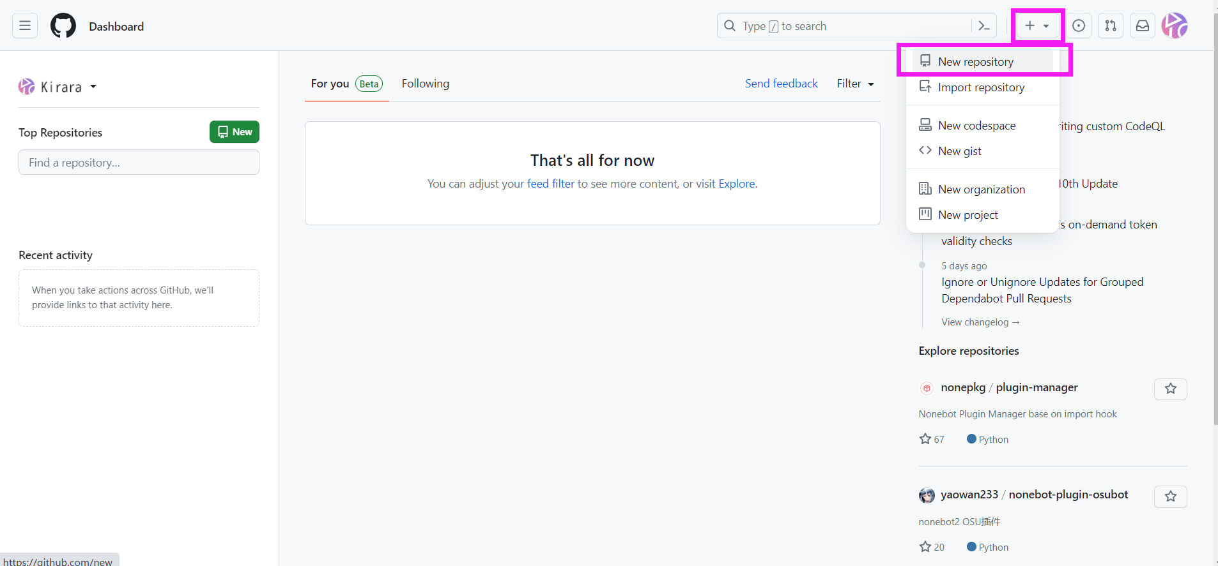Star the yaowan233/nonebot-plugin-osubot repository

(1171, 496)
